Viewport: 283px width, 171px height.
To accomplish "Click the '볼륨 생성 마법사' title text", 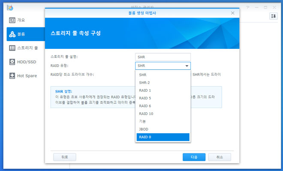I will tap(142, 13).
